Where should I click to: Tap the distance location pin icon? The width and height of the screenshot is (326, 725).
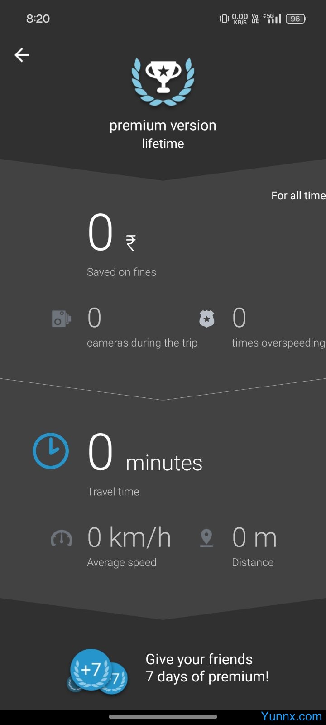click(x=206, y=538)
